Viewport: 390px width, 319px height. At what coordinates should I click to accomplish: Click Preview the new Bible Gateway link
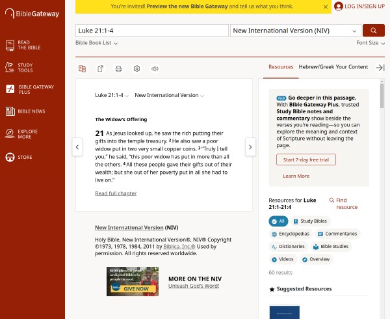[187, 7]
